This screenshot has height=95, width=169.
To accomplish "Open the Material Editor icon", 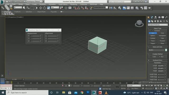I will (x=137, y=8).
